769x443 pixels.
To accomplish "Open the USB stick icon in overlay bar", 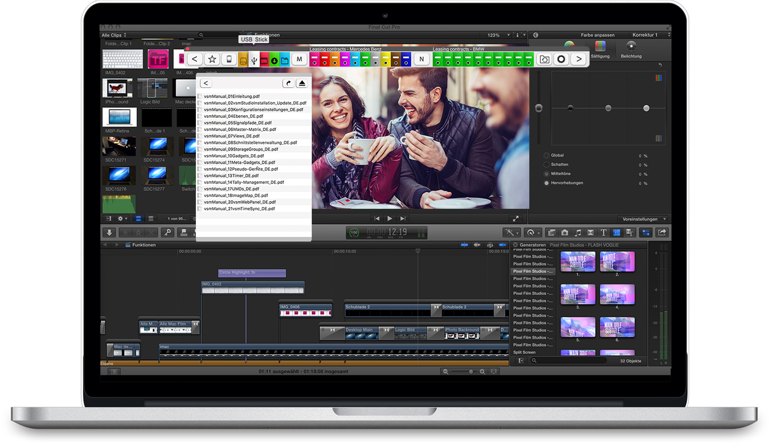I will 254,60.
